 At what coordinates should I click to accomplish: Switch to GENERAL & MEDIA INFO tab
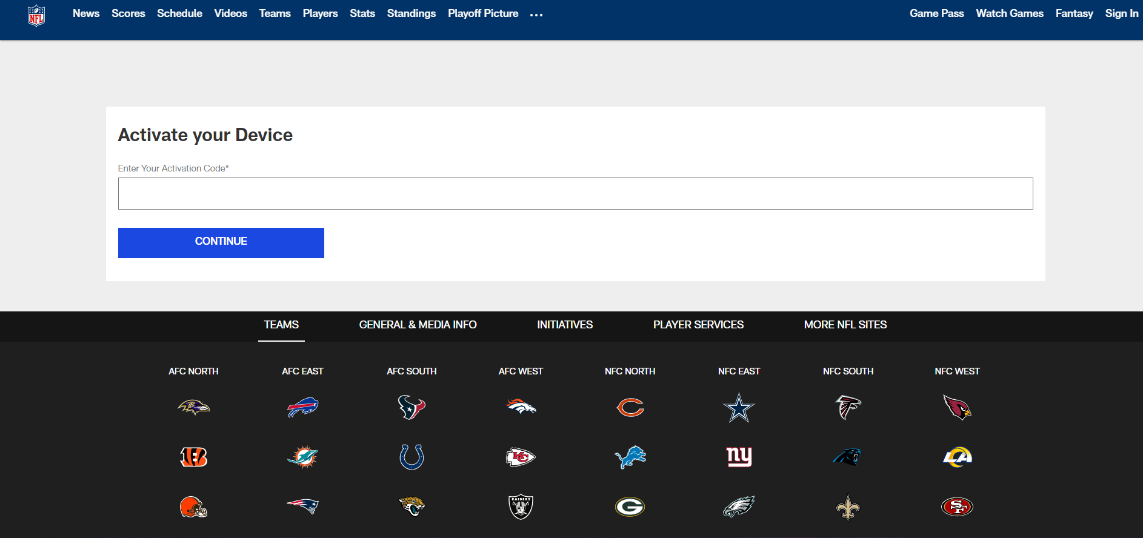418,325
